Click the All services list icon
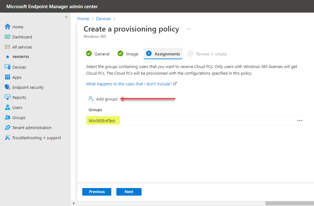The image size is (314, 206). tap(8, 47)
